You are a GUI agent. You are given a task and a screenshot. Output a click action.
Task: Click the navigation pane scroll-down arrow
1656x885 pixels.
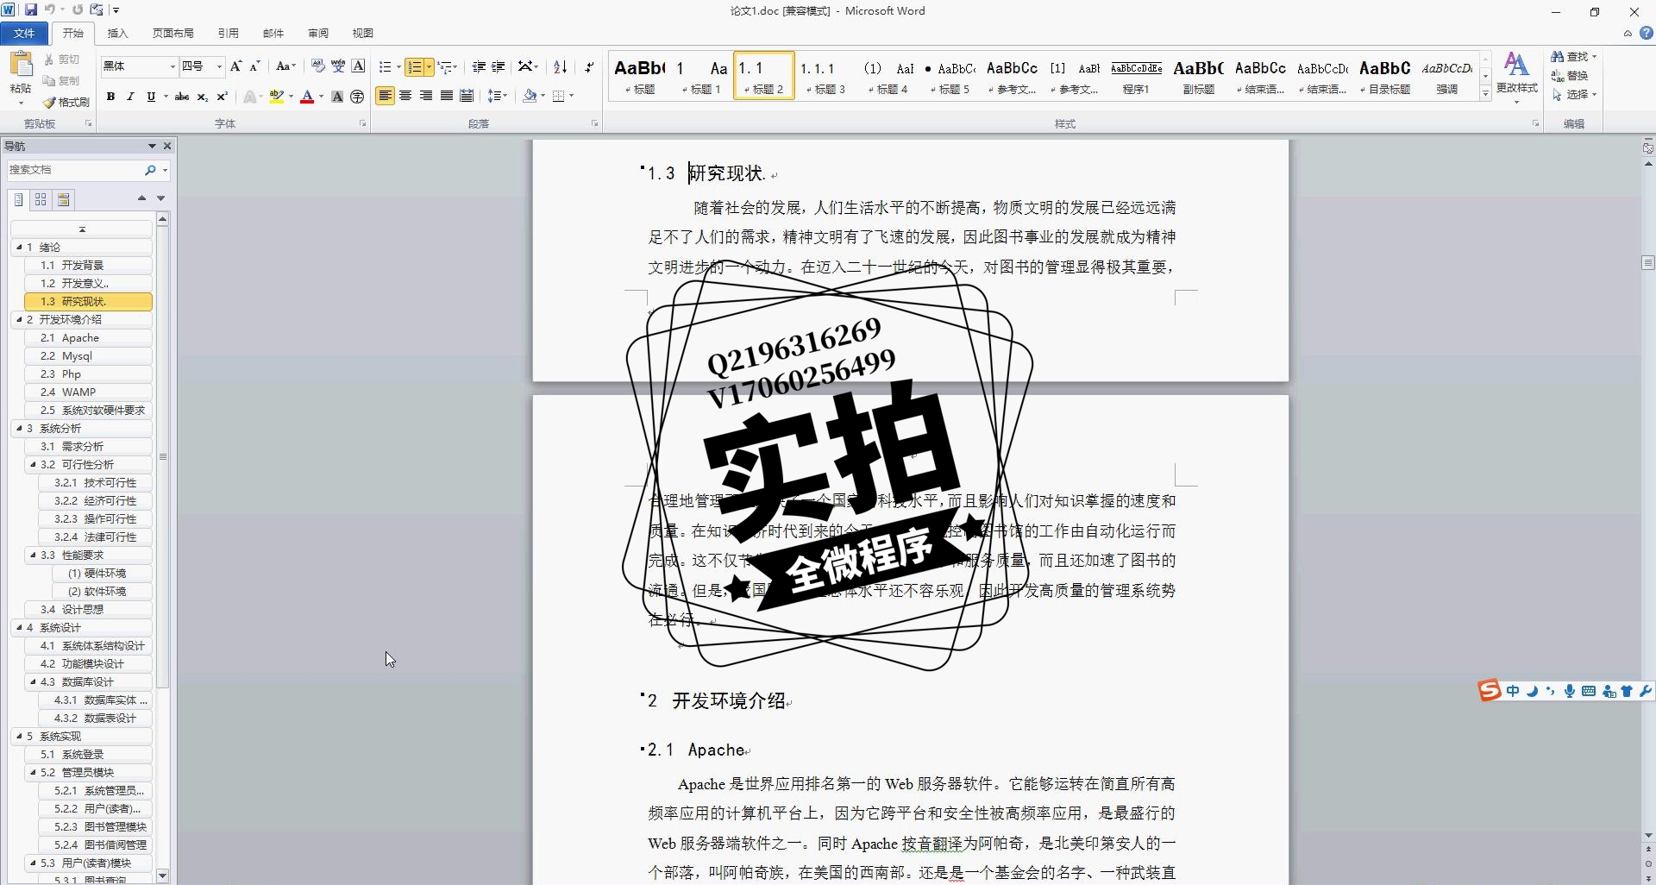pyautogui.click(x=162, y=876)
